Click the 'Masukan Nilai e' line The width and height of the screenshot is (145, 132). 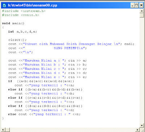click(x=47, y=77)
